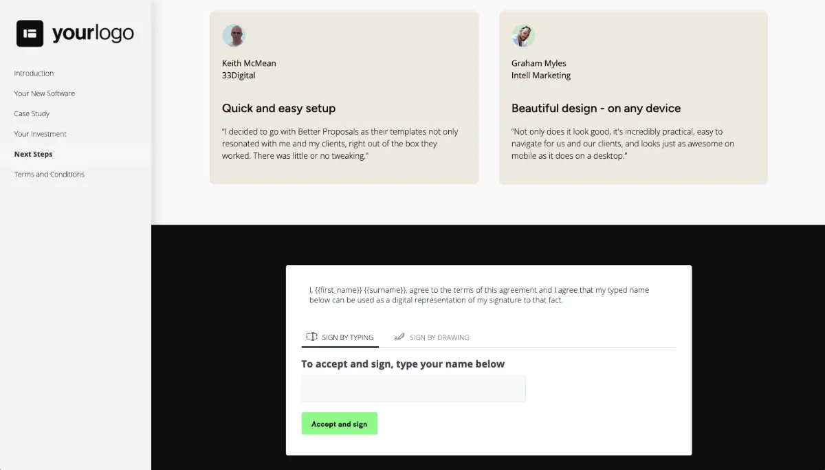Select the SIGN BY TYPING tab
The width and height of the screenshot is (825, 470).
pyautogui.click(x=347, y=337)
